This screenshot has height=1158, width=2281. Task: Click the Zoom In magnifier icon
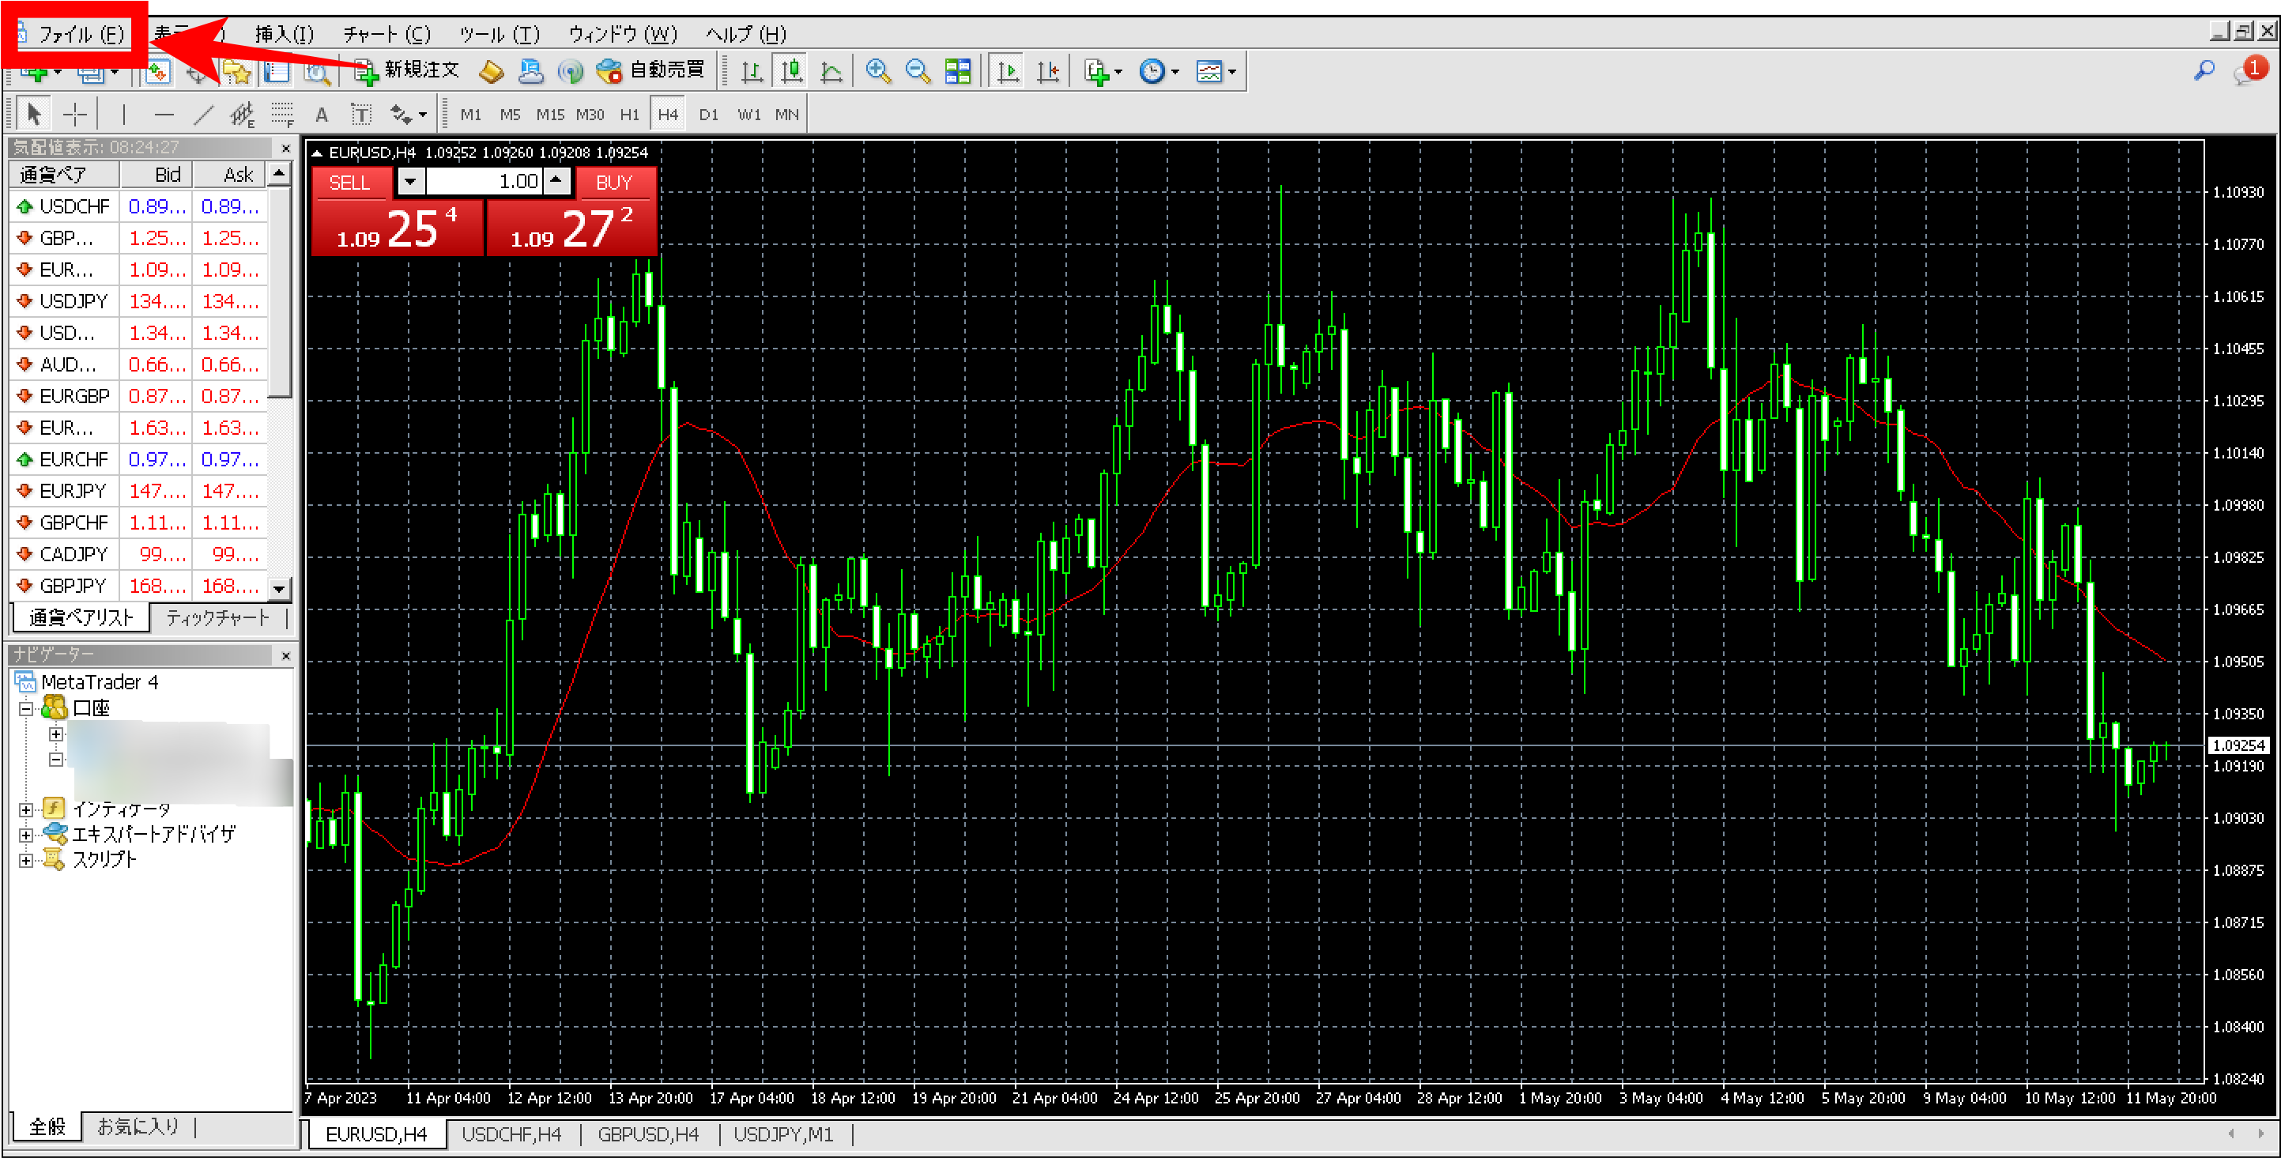877,71
